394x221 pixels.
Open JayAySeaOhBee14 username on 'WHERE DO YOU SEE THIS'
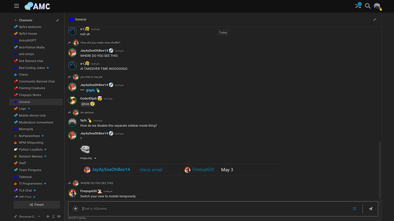[x=94, y=50]
